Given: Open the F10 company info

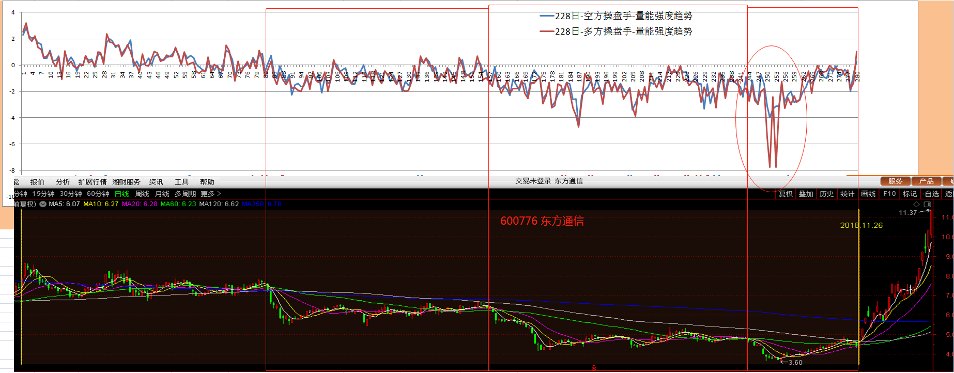Looking at the screenshot, I should [889, 194].
